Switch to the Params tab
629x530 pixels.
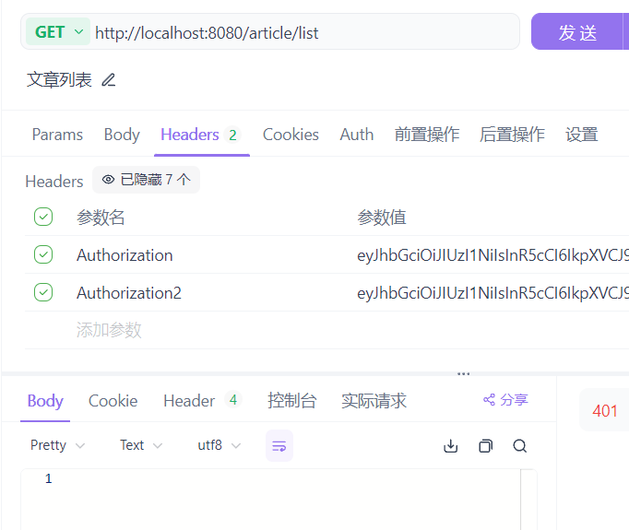(x=57, y=135)
